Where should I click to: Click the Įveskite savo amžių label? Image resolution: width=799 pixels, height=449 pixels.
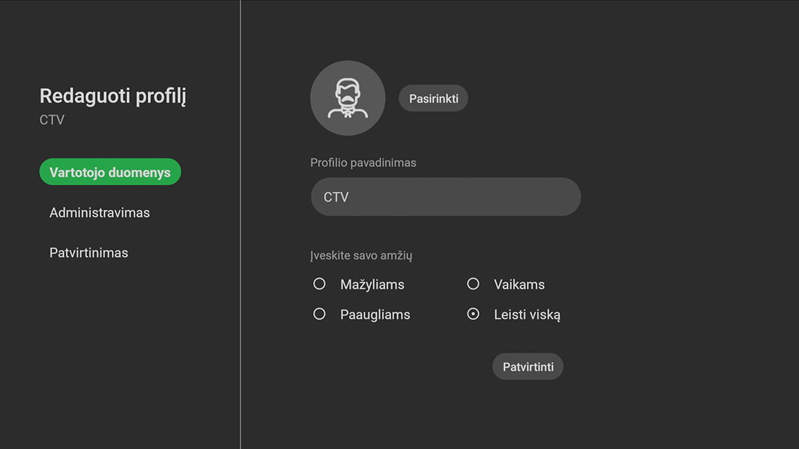(x=362, y=255)
